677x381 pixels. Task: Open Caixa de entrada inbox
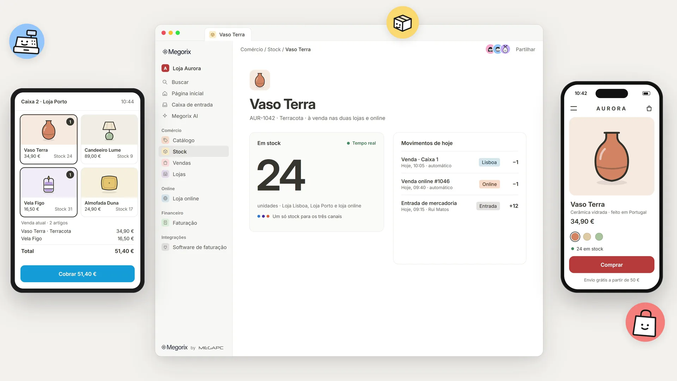[x=194, y=105]
